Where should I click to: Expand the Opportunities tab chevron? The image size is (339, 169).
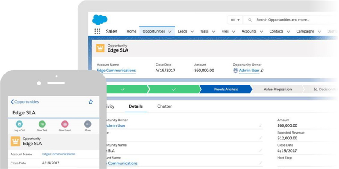(170, 31)
